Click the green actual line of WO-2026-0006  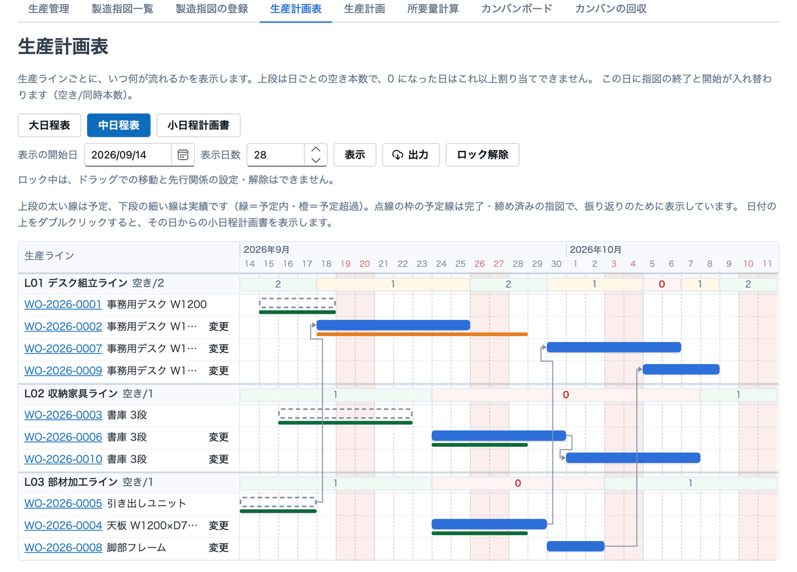click(480, 444)
